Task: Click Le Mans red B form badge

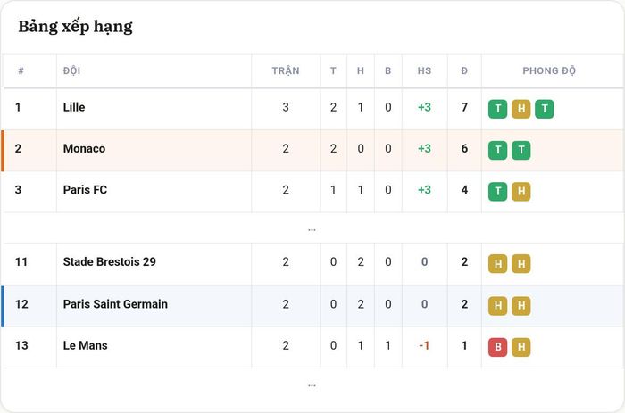Action: 497,347
